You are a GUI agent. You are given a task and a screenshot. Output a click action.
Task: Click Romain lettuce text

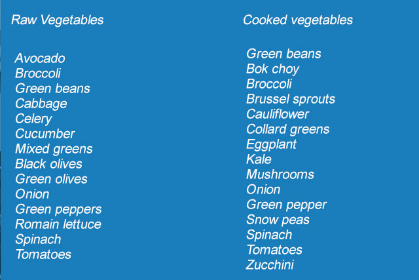pos(58,224)
